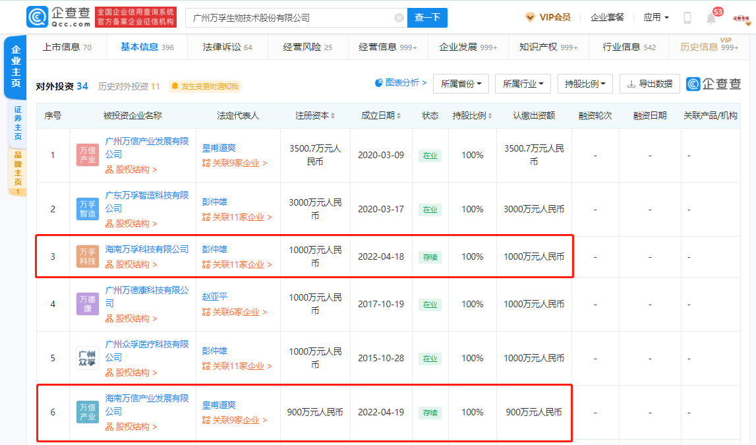The image size is (756, 445).
Task: Click the 存续 status tag in row 3
Action: (x=430, y=258)
